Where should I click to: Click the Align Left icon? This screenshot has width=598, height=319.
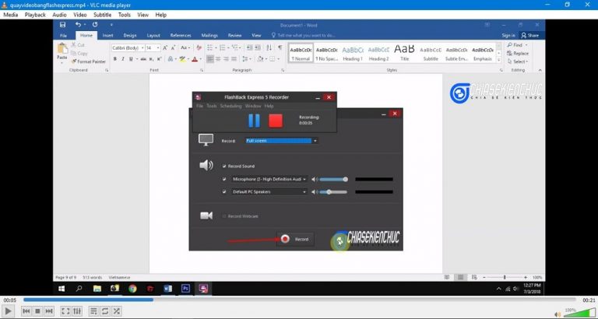209,59
